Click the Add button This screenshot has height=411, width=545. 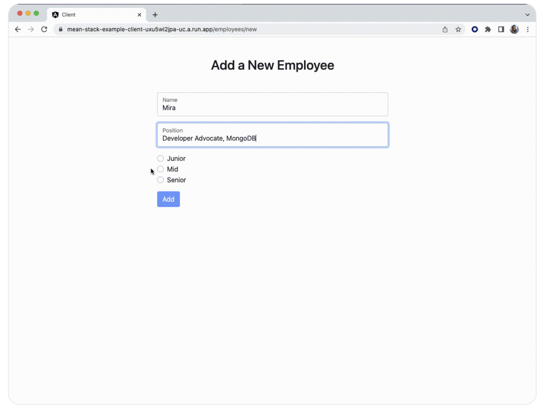[168, 199]
